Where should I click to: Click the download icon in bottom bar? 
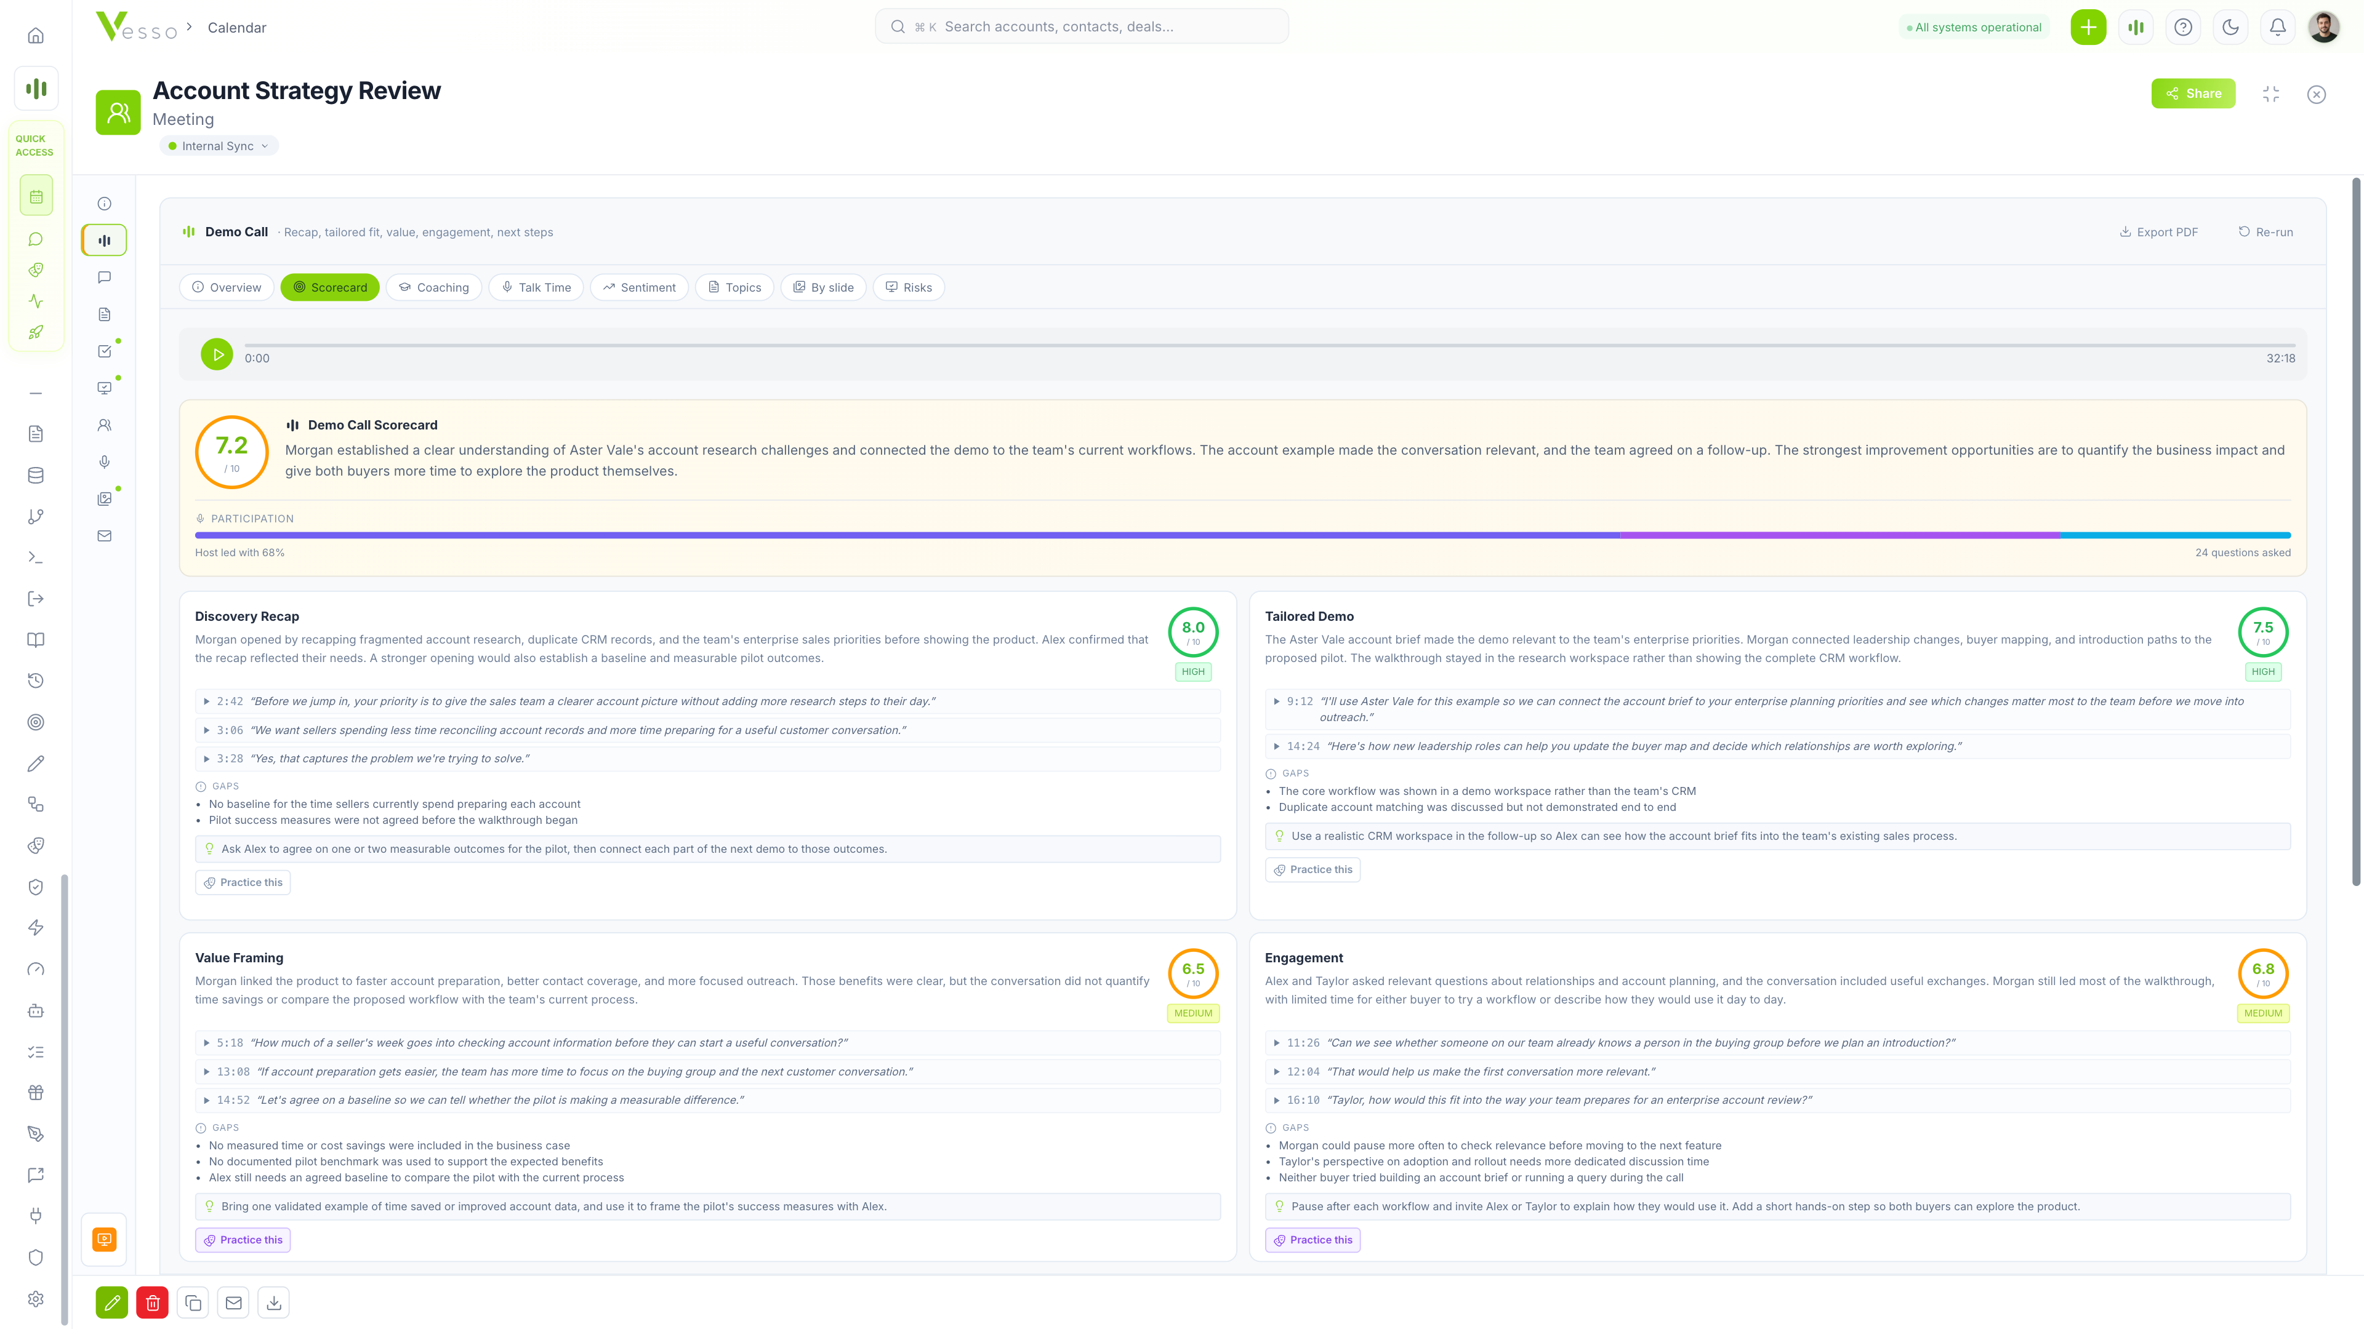(x=273, y=1303)
